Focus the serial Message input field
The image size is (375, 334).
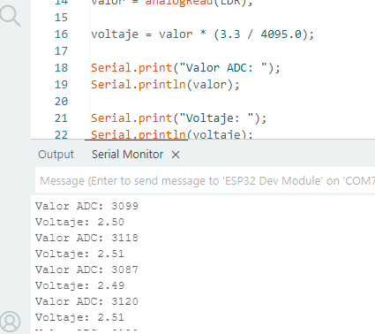click(x=205, y=180)
